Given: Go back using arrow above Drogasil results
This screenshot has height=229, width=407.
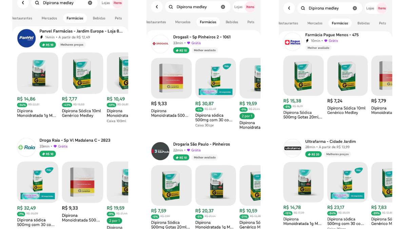Looking at the screenshot, I should point(157,7).
